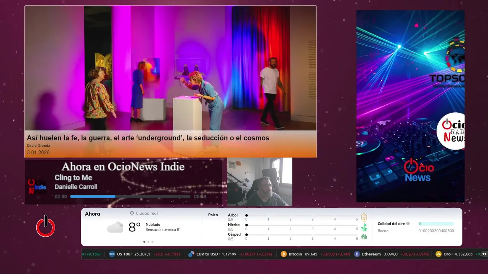Click the Hierba pollen level slider

pyautogui.click(x=302, y=225)
